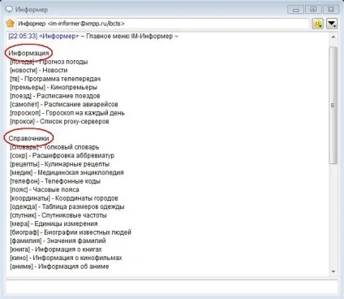Click the [одежда] - Таблица размеров одежды line
The image size is (344, 299).
click(67, 206)
